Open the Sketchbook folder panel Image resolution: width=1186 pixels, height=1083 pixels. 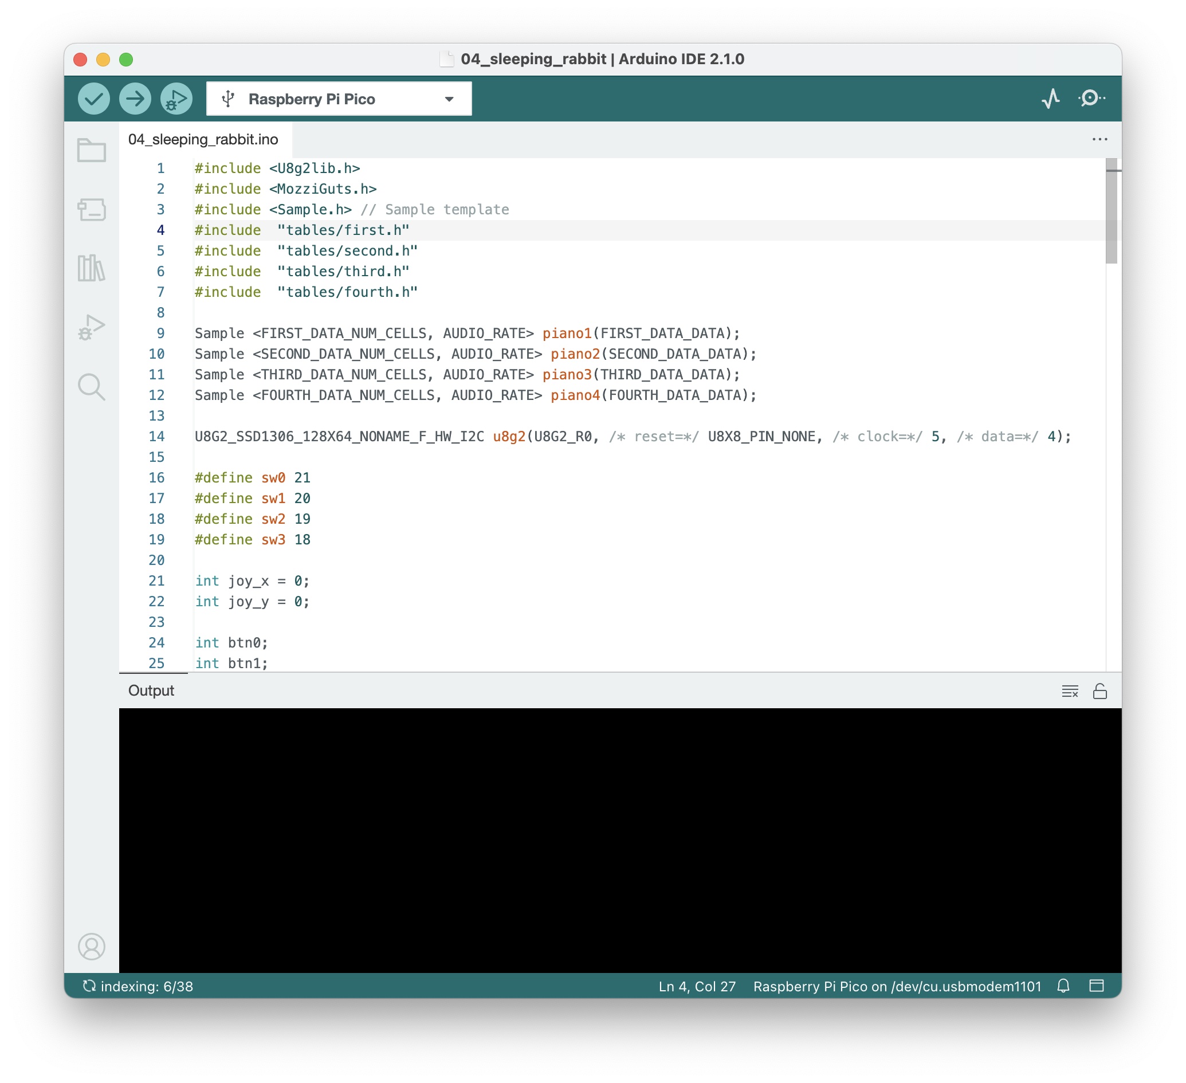92,151
